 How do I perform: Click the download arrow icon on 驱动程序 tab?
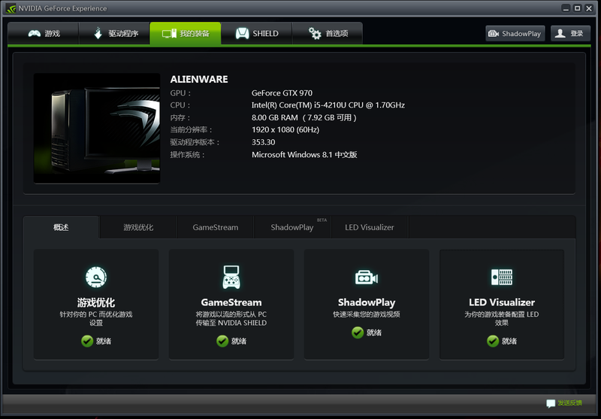[x=98, y=33]
